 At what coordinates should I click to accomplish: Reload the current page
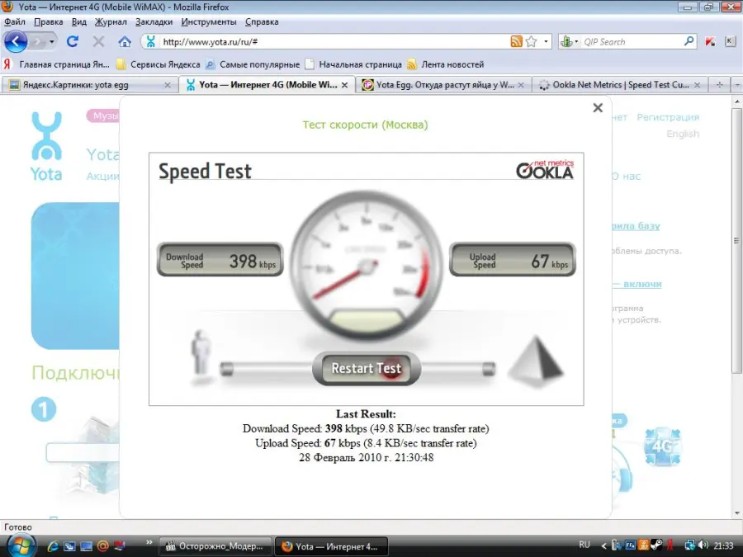[73, 42]
